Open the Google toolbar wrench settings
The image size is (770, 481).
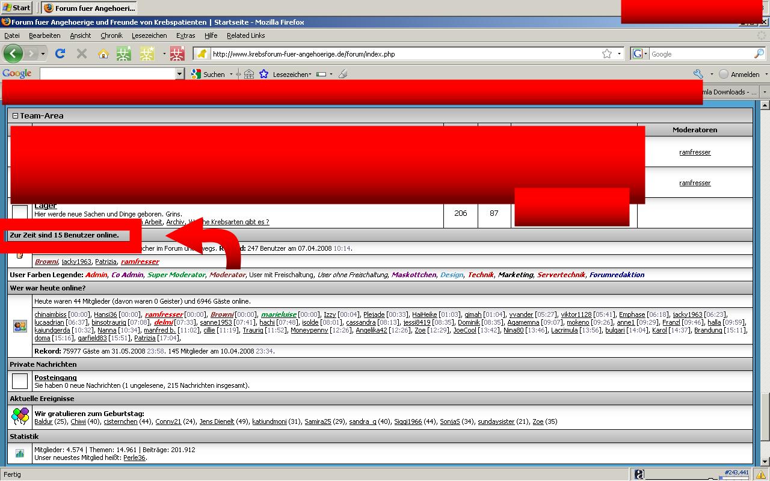(x=698, y=74)
